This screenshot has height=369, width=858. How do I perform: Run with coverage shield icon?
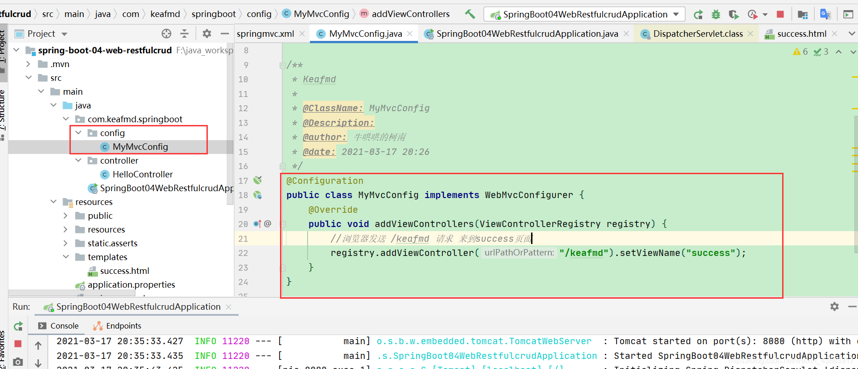tap(734, 14)
